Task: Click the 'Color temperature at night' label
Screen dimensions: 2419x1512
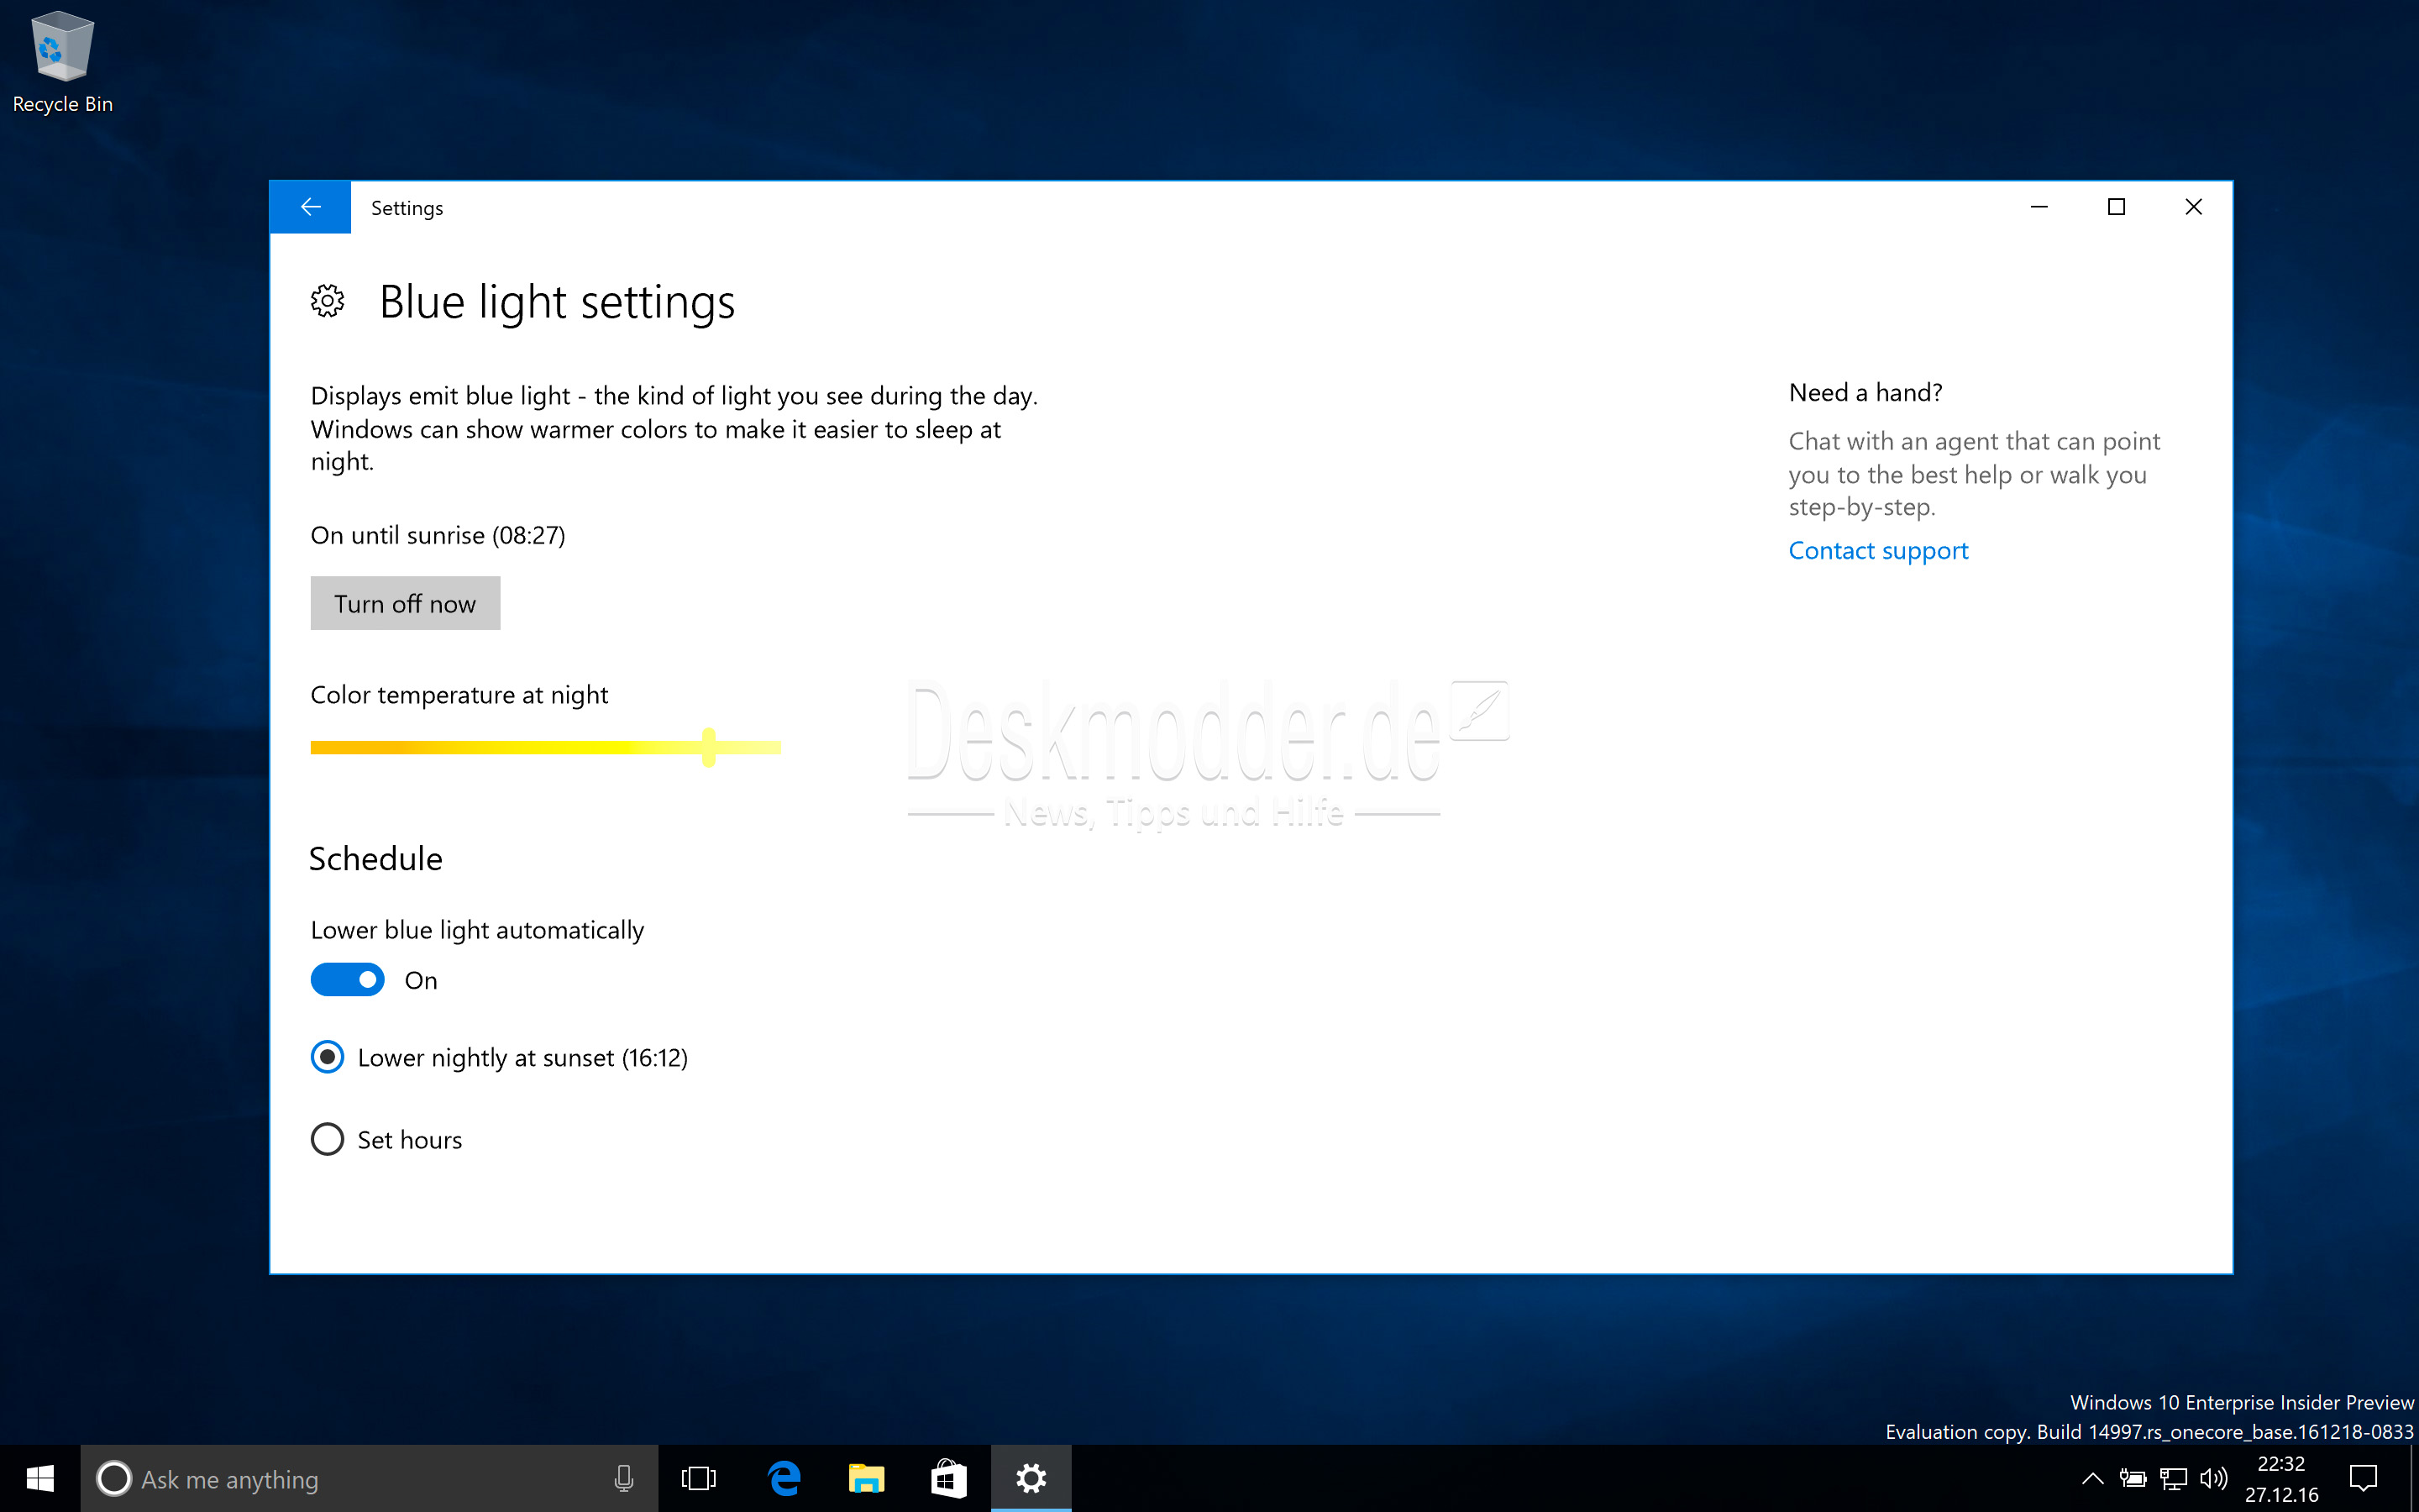Action: click(459, 695)
